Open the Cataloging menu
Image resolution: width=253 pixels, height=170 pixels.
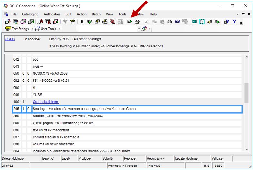tap(30, 14)
